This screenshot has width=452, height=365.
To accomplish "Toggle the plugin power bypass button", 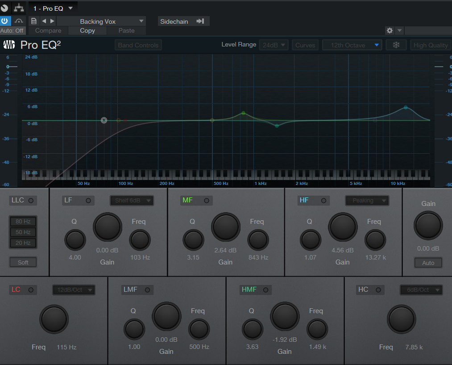I will pos(5,21).
